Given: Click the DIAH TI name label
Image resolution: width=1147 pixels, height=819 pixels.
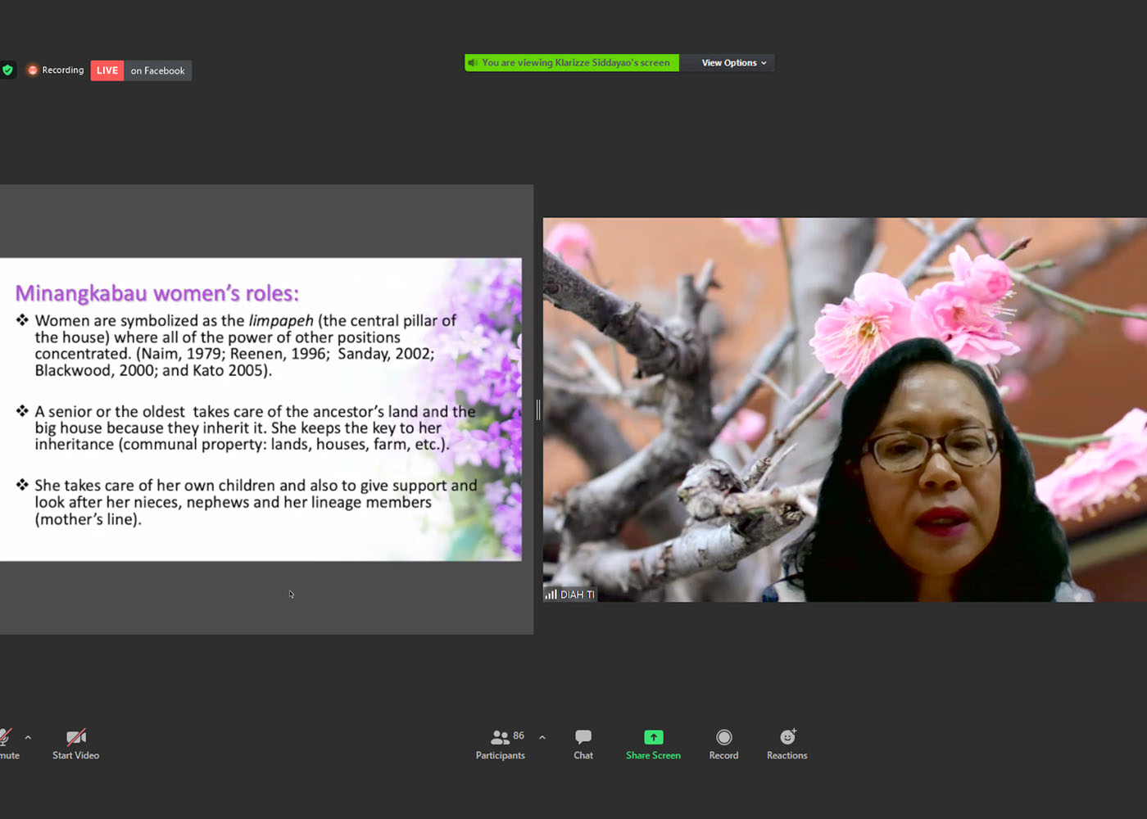Looking at the screenshot, I should [577, 595].
